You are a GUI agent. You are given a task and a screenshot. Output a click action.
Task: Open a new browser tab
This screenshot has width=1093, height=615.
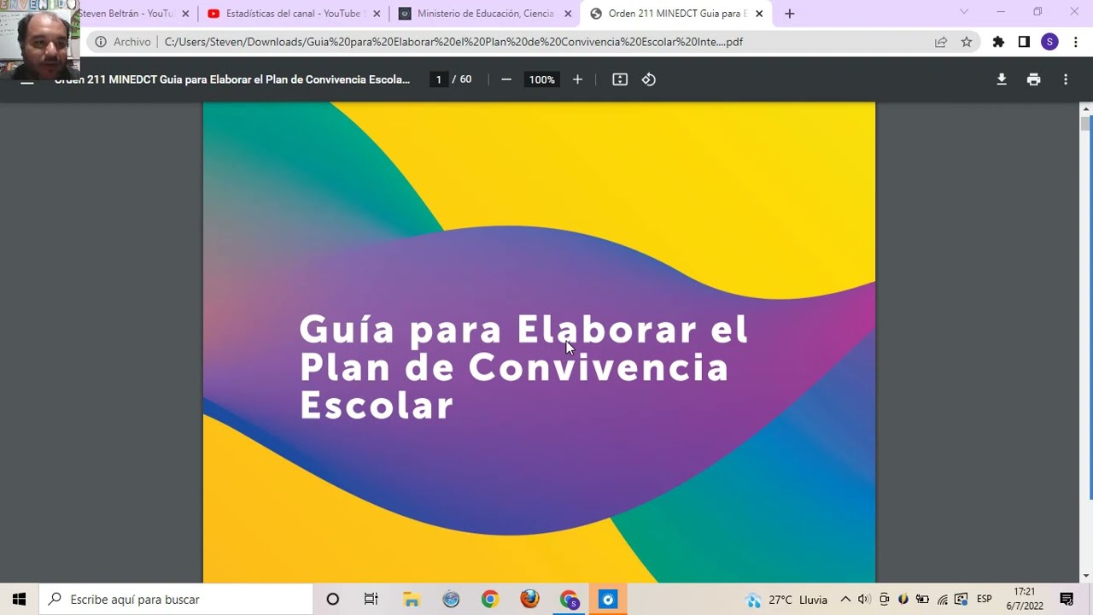(x=789, y=14)
